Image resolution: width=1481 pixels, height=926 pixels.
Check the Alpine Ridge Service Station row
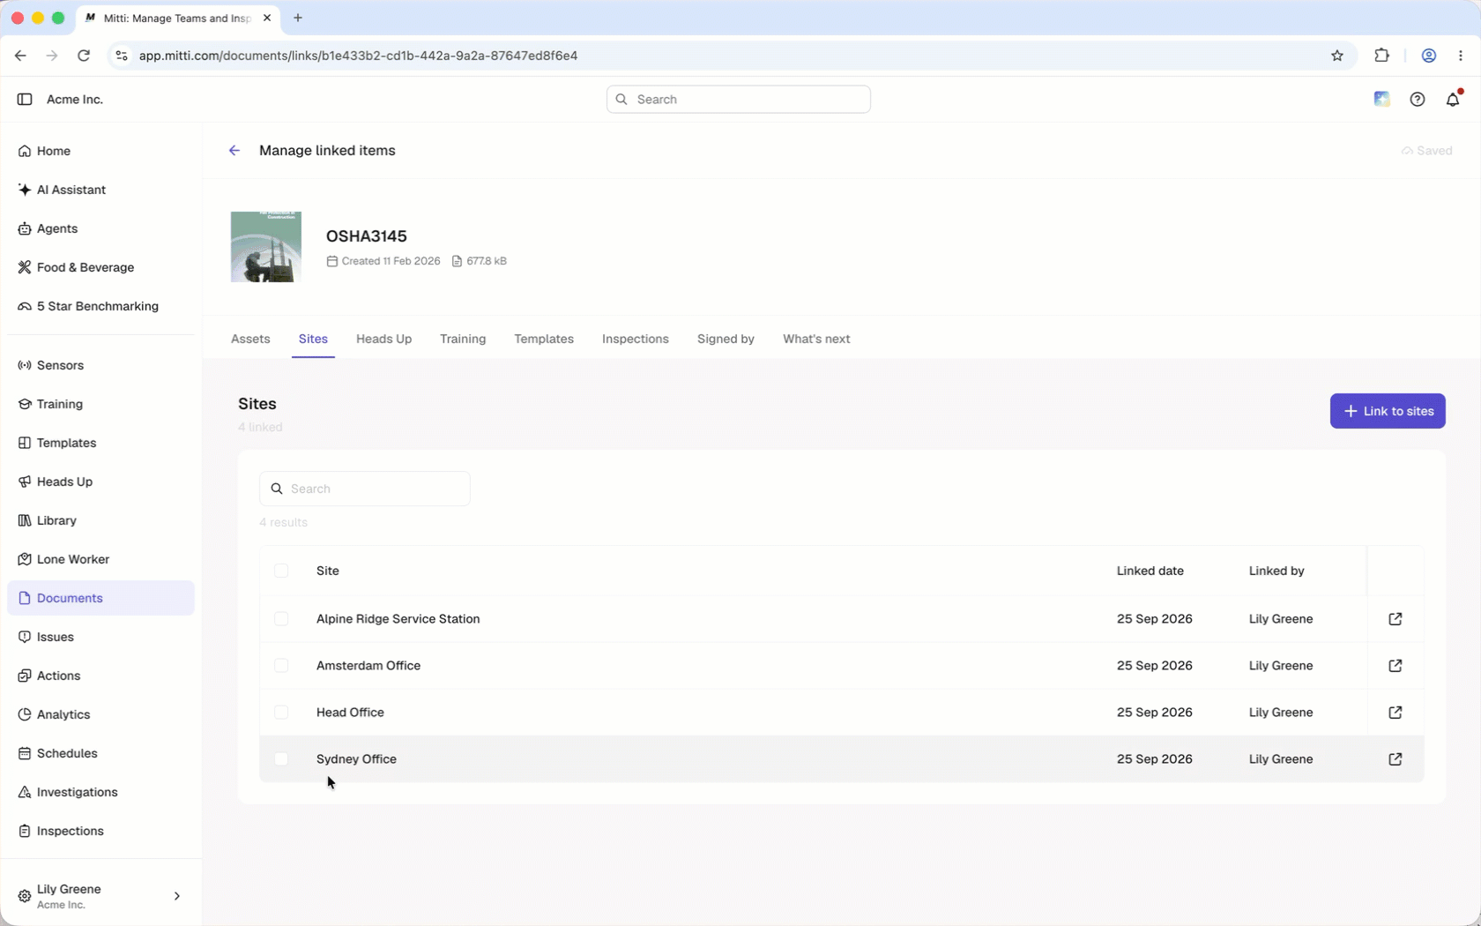click(x=281, y=619)
